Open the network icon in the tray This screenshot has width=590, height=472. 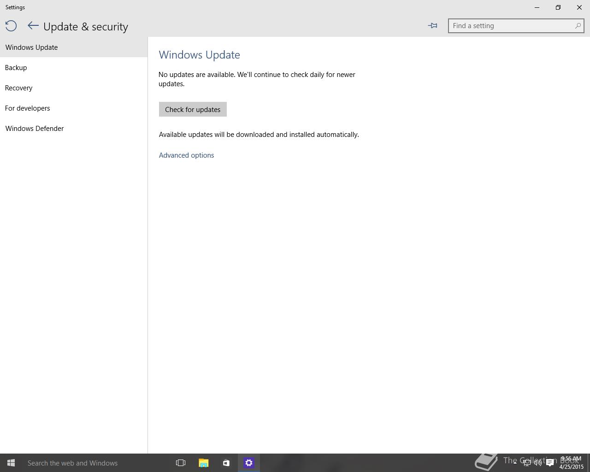pyautogui.click(x=526, y=463)
